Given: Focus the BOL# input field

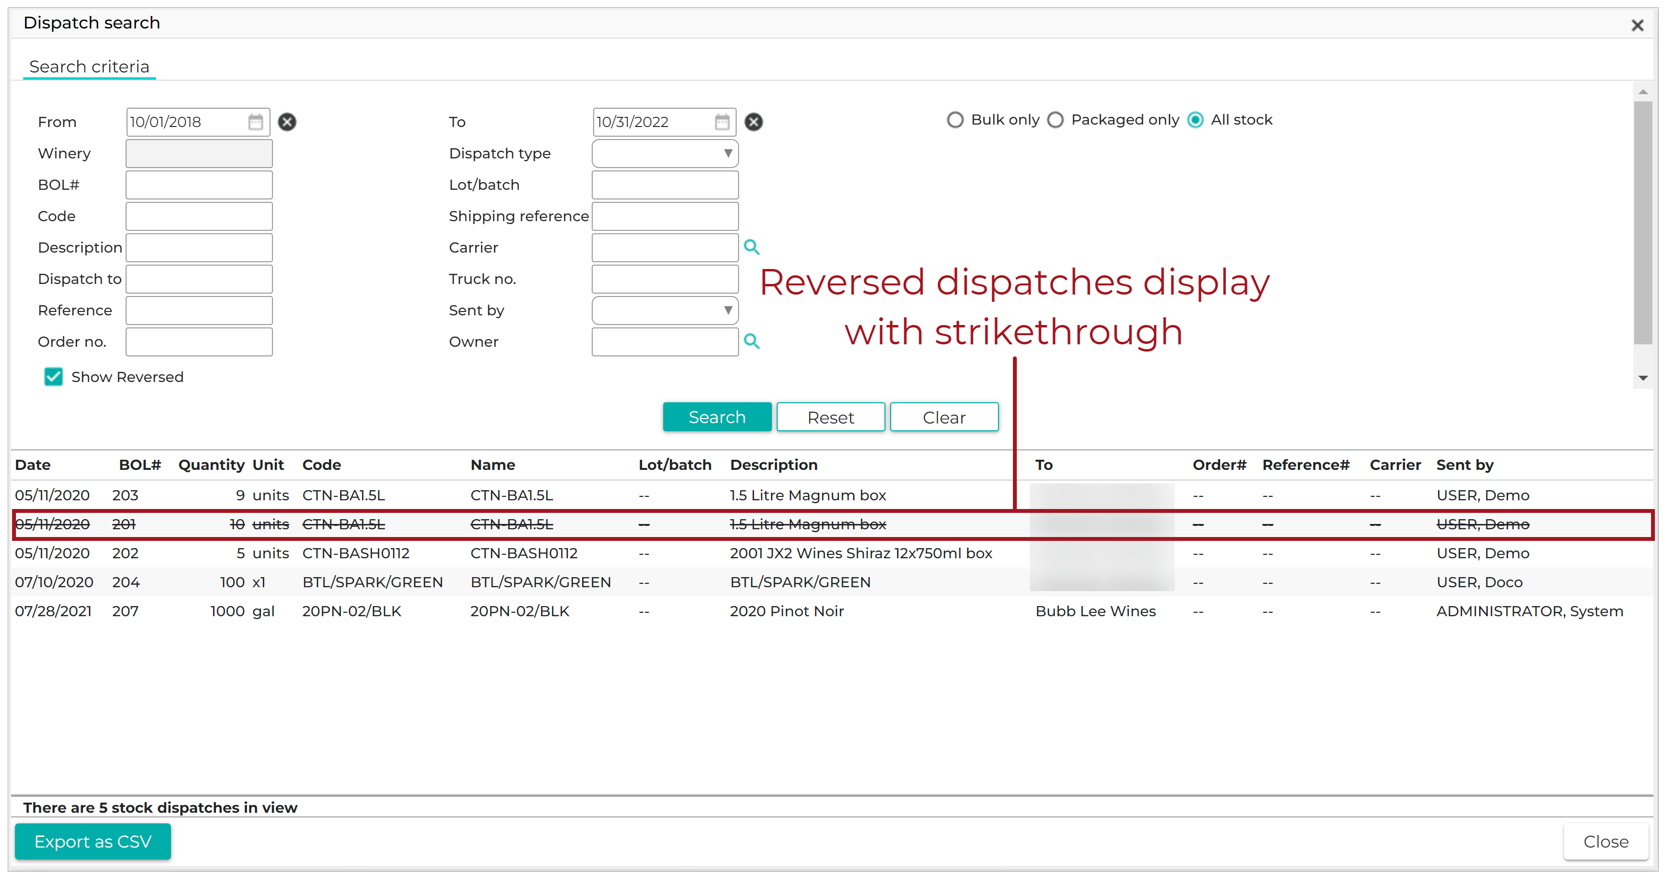Looking at the screenshot, I should (x=199, y=185).
